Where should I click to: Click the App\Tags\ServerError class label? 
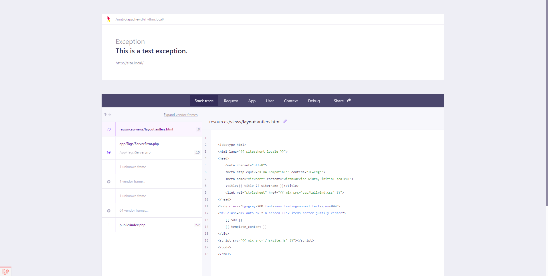click(136, 152)
